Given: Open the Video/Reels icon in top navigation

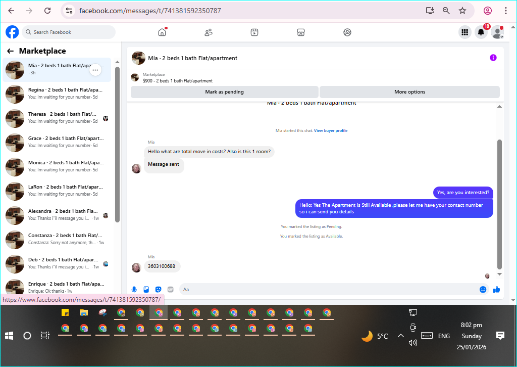Looking at the screenshot, I should coord(254,32).
